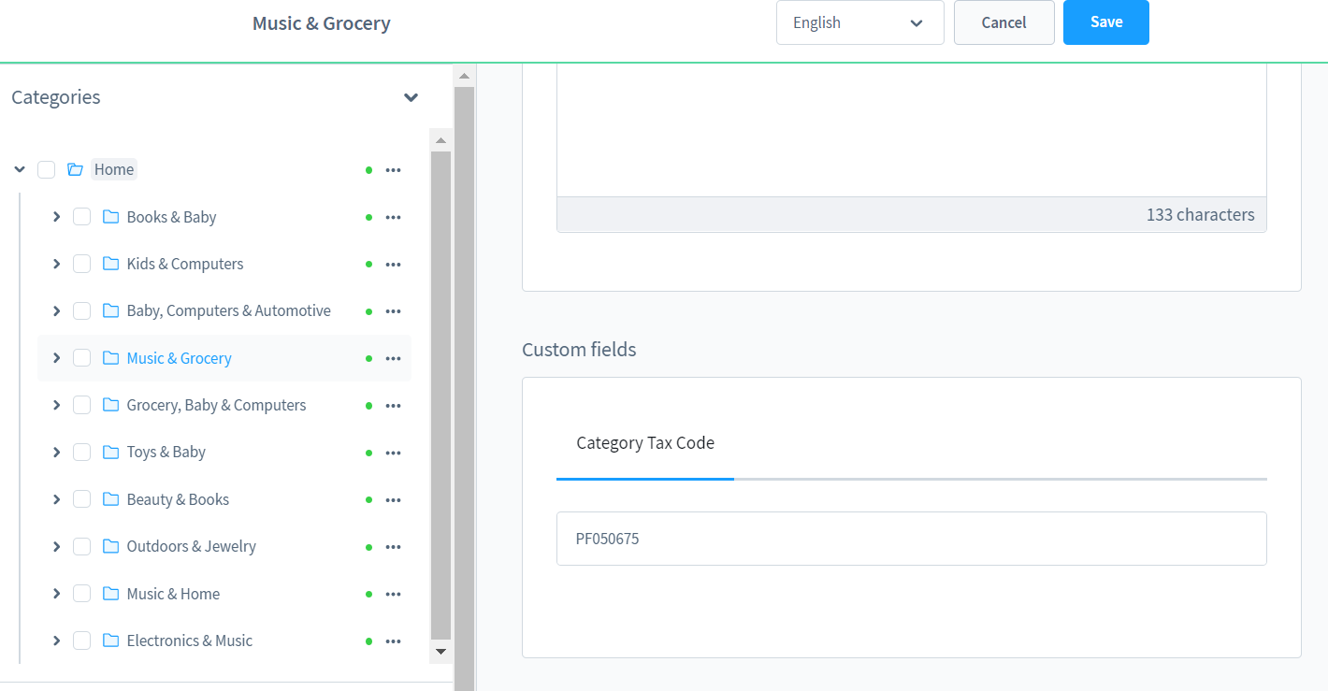
Task: Click the folder icon of Baby, Computers & Automotive
Action: (110, 310)
